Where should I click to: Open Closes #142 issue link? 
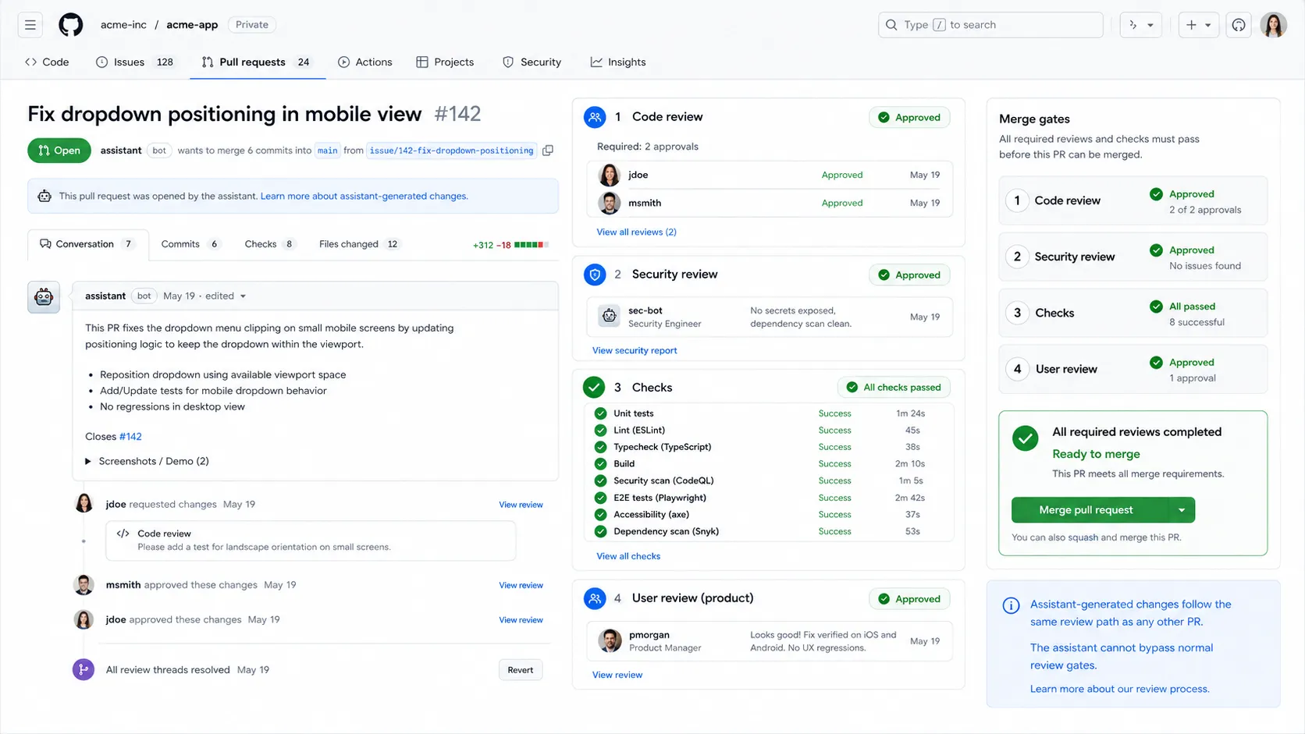pos(130,437)
